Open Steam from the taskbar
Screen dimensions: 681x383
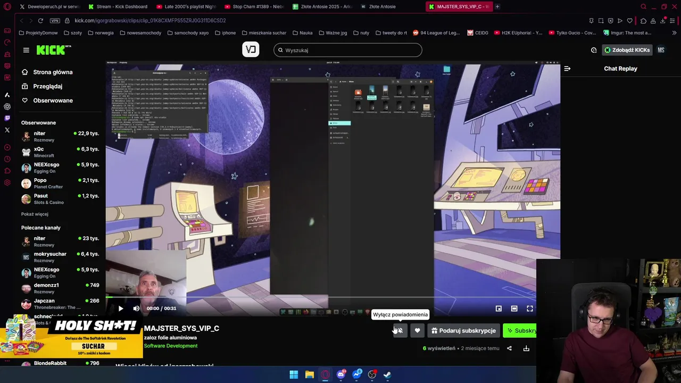[x=387, y=374]
